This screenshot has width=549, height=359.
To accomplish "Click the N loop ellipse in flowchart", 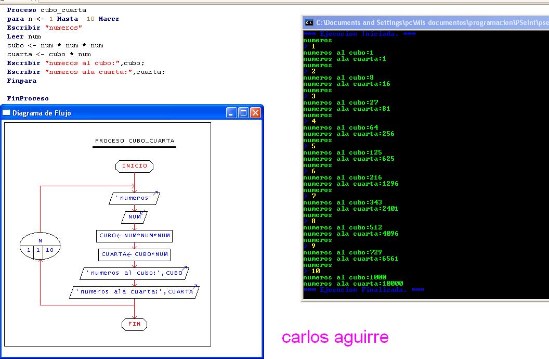I will [40, 246].
